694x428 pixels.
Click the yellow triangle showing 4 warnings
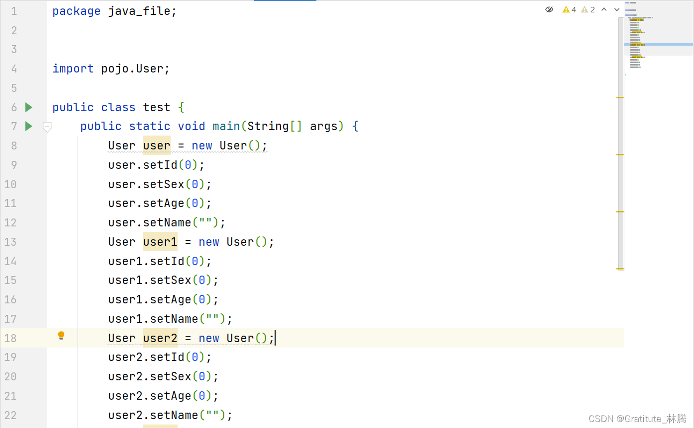coord(568,9)
